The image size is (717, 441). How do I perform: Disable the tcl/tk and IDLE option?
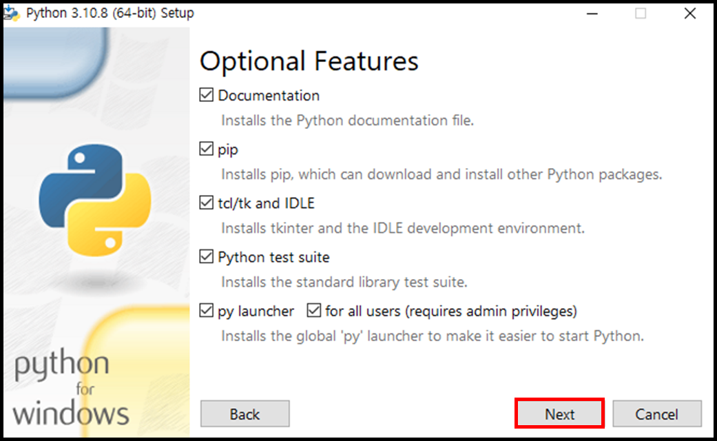click(206, 203)
